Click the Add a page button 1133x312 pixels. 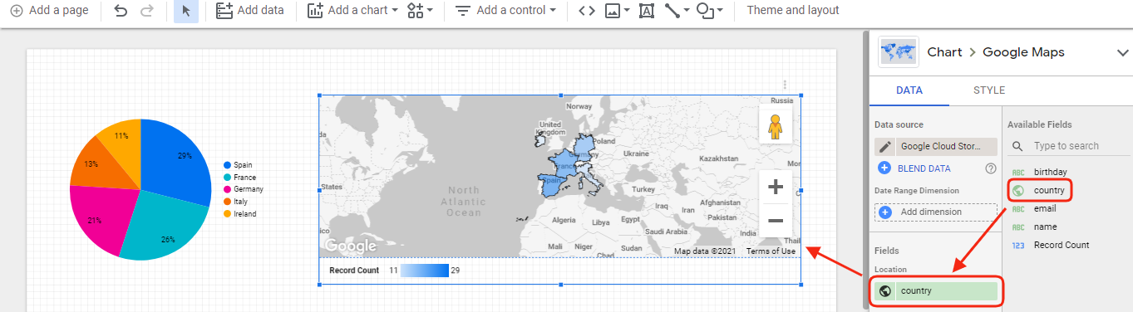(49, 11)
